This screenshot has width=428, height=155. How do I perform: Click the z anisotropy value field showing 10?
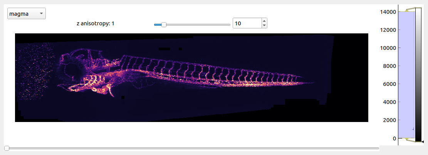[x=247, y=23]
